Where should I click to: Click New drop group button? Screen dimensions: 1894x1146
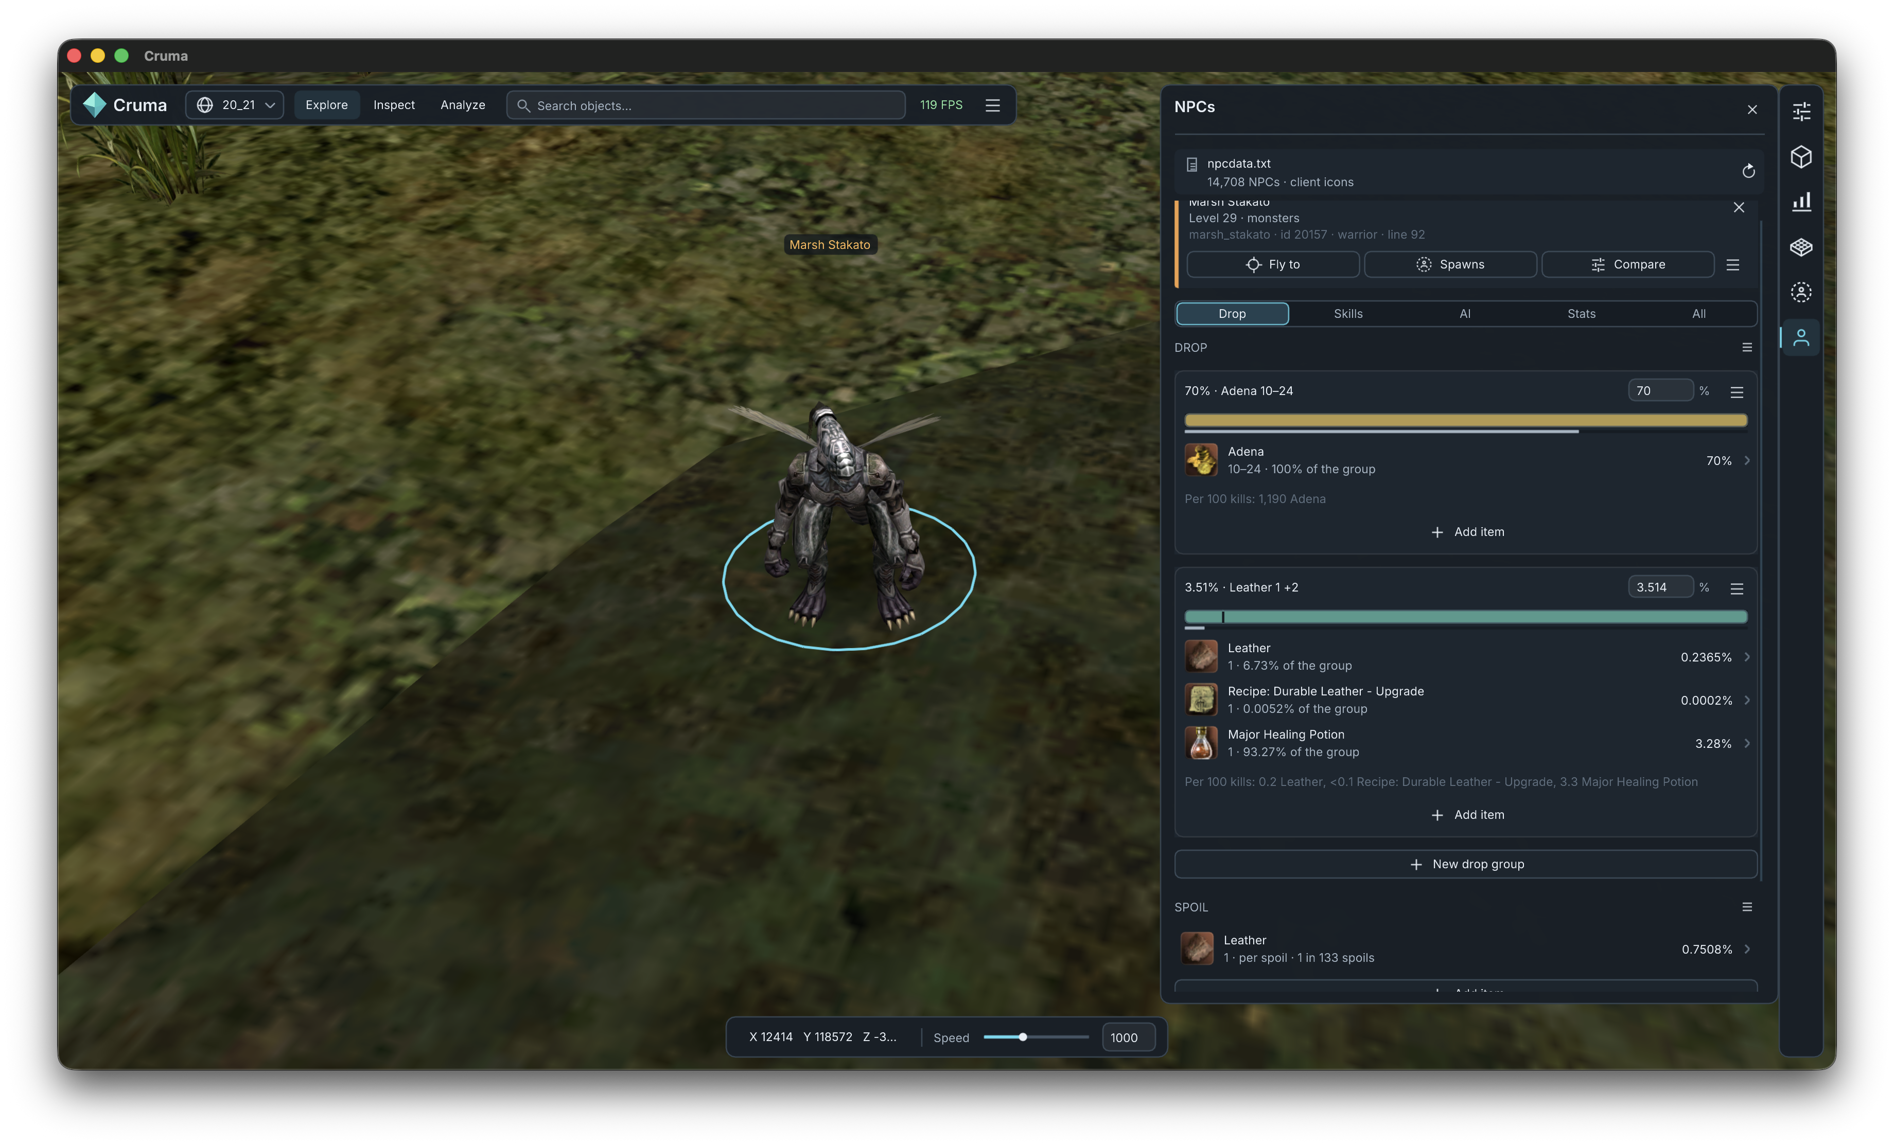pyautogui.click(x=1466, y=864)
